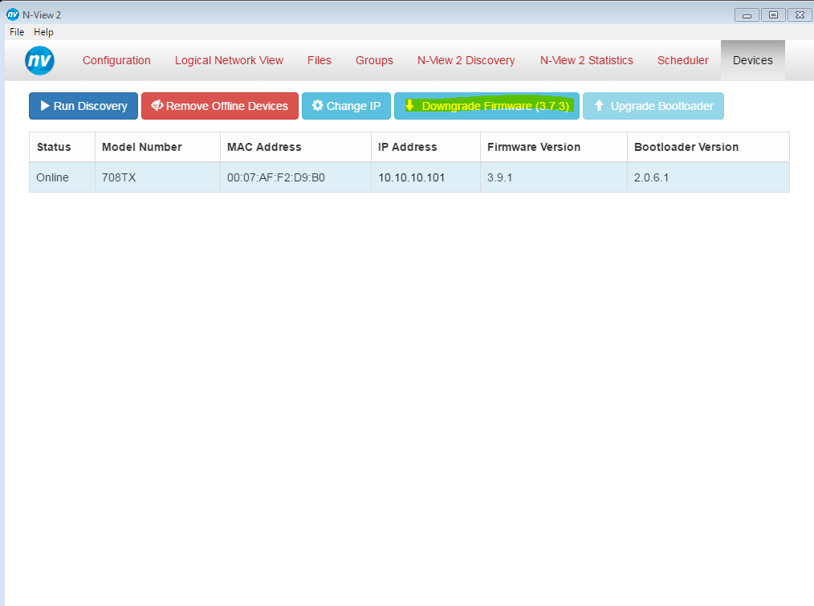Click firmware version 3.9.1 cell
The height and width of the screenshot is (606, 814).
coord(554,177)
